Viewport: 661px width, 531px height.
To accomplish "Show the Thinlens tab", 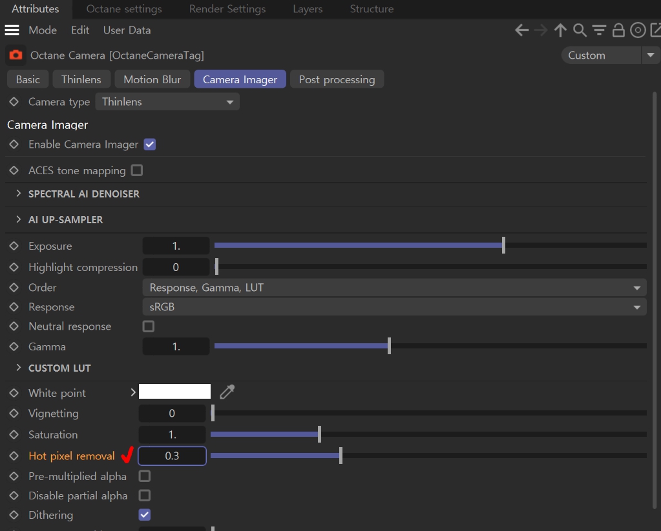I will [x=81, y=79].
